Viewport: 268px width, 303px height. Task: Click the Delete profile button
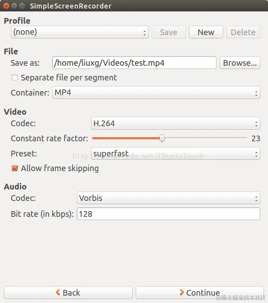point(243,32)
